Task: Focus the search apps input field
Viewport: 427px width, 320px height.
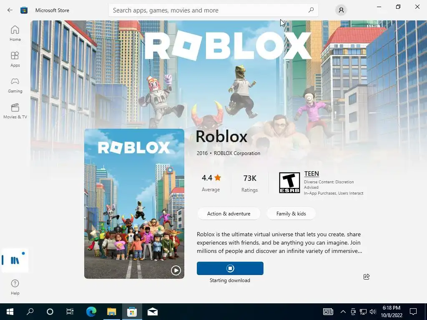Action: click(x=213, y=10)
